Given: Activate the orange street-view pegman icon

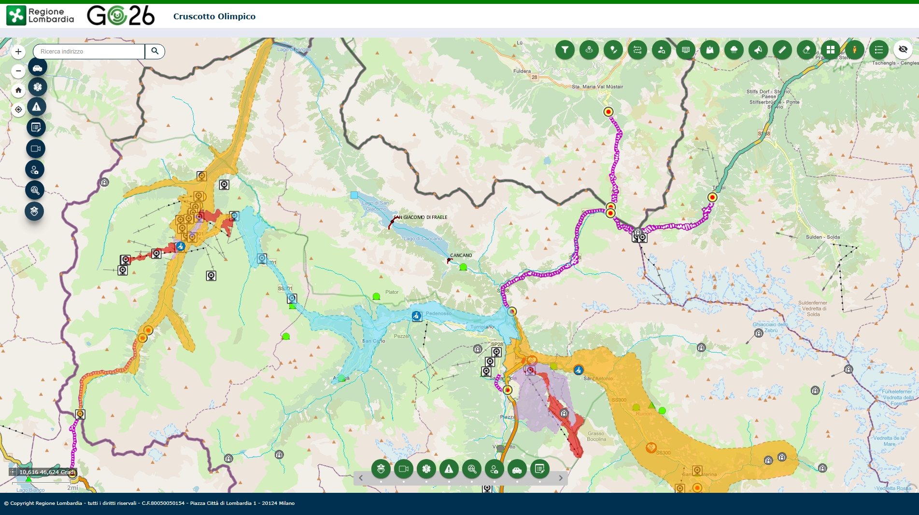Looking at the screenshot, I should pos(854,50).
